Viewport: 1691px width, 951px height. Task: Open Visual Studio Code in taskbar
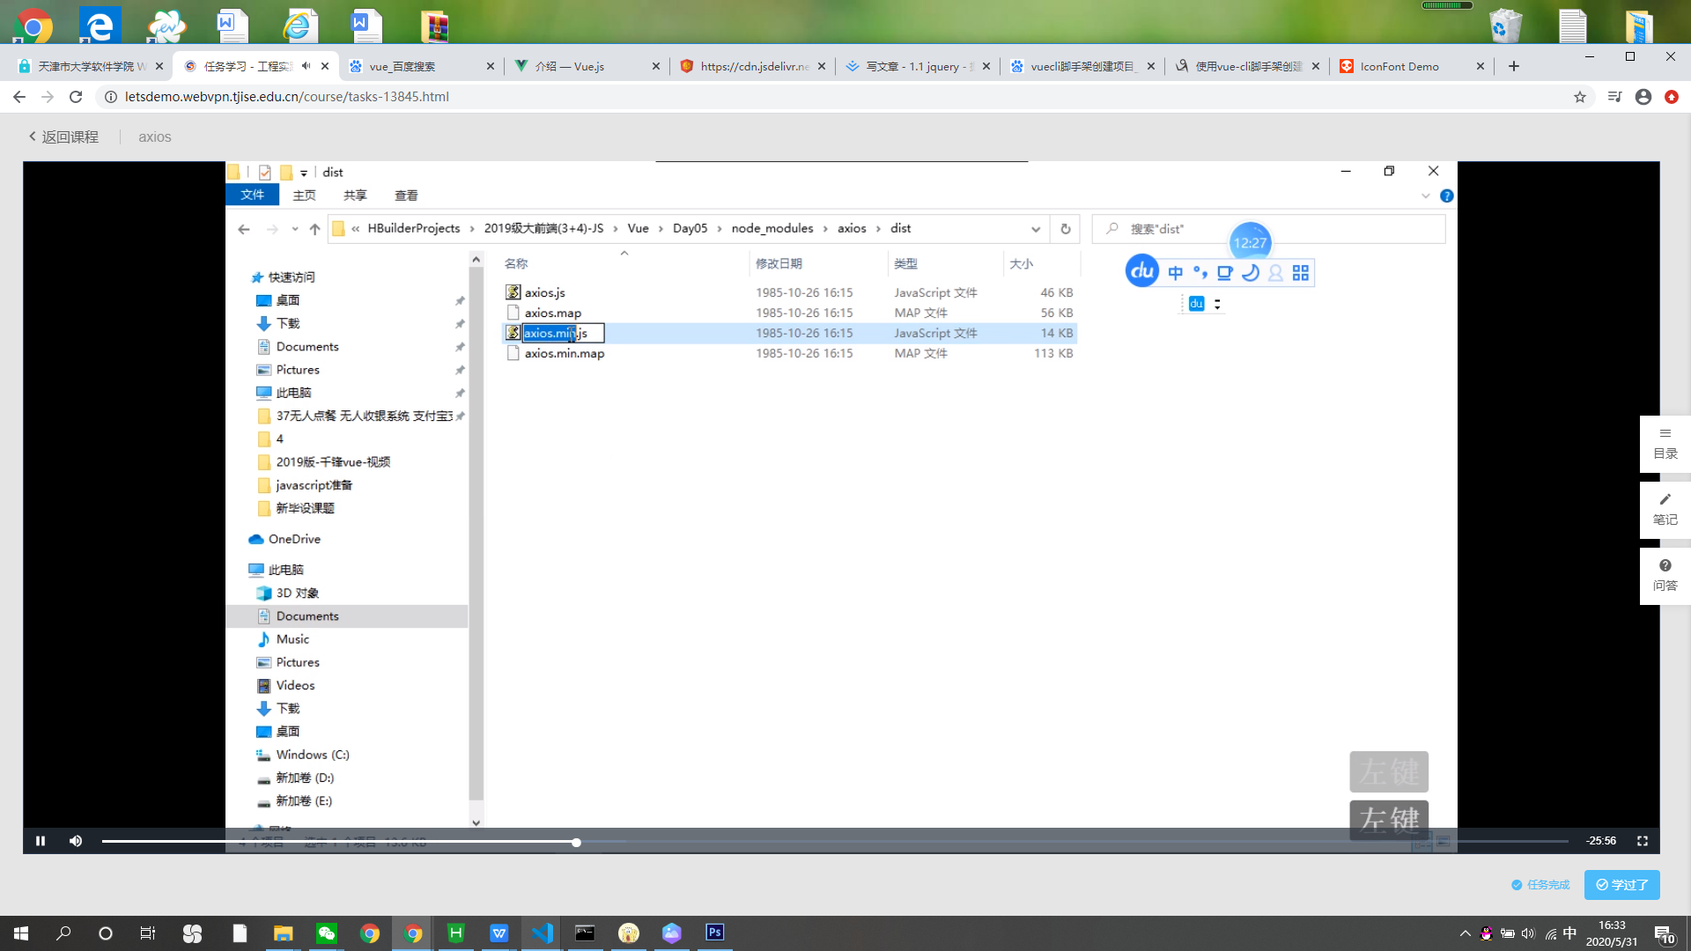[542, 933]
